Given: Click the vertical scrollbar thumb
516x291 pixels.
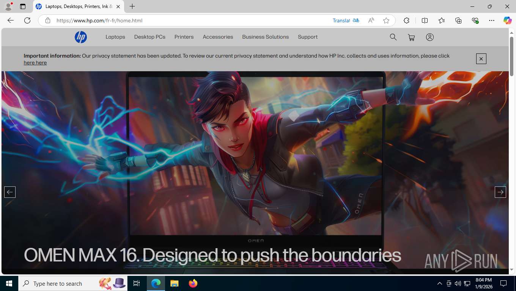Looking at the screenshot, I should [511, 56].
